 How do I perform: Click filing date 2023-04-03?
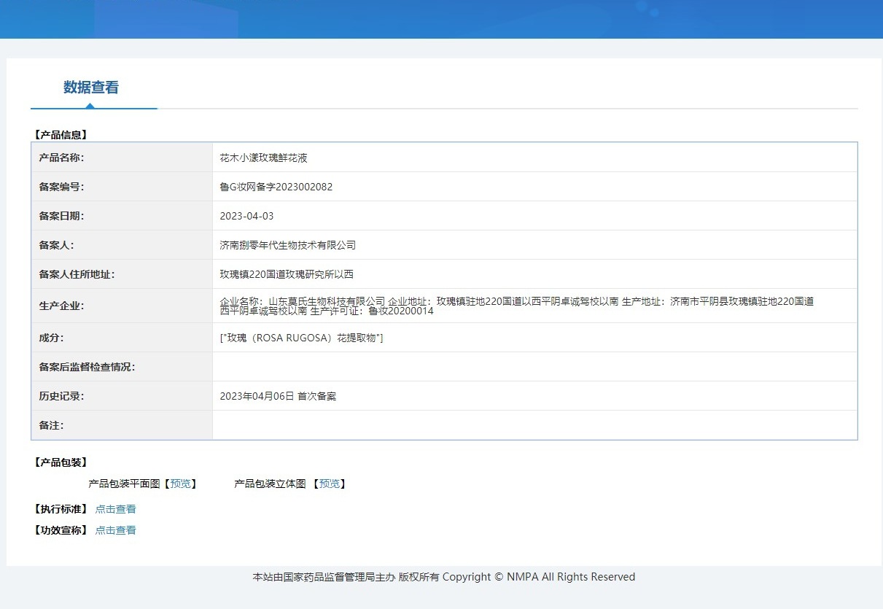coord(246,216)
